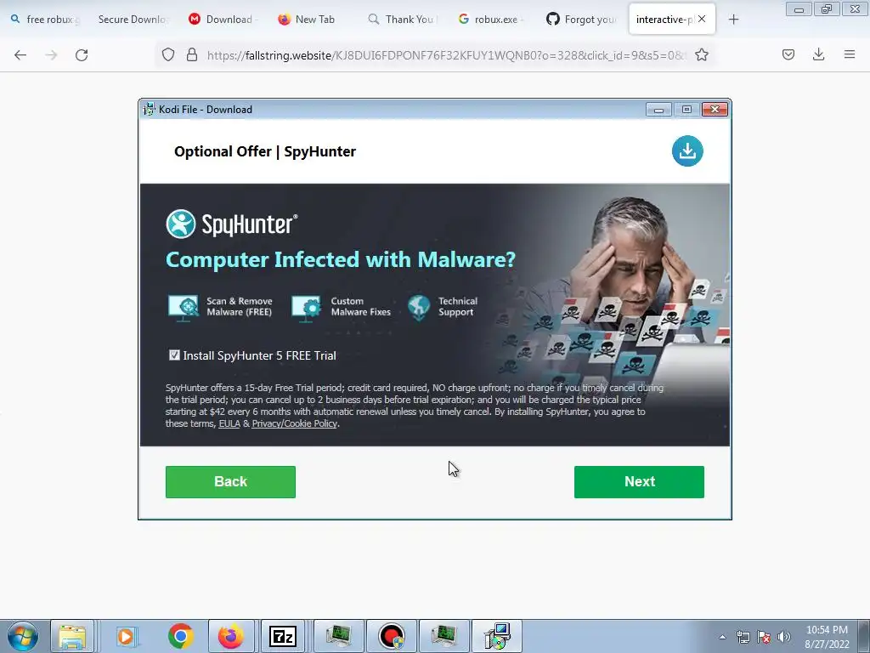This screenshot has width=870, height=653.
Task: Switch to the Thank You tab
Action: (404, 20)
